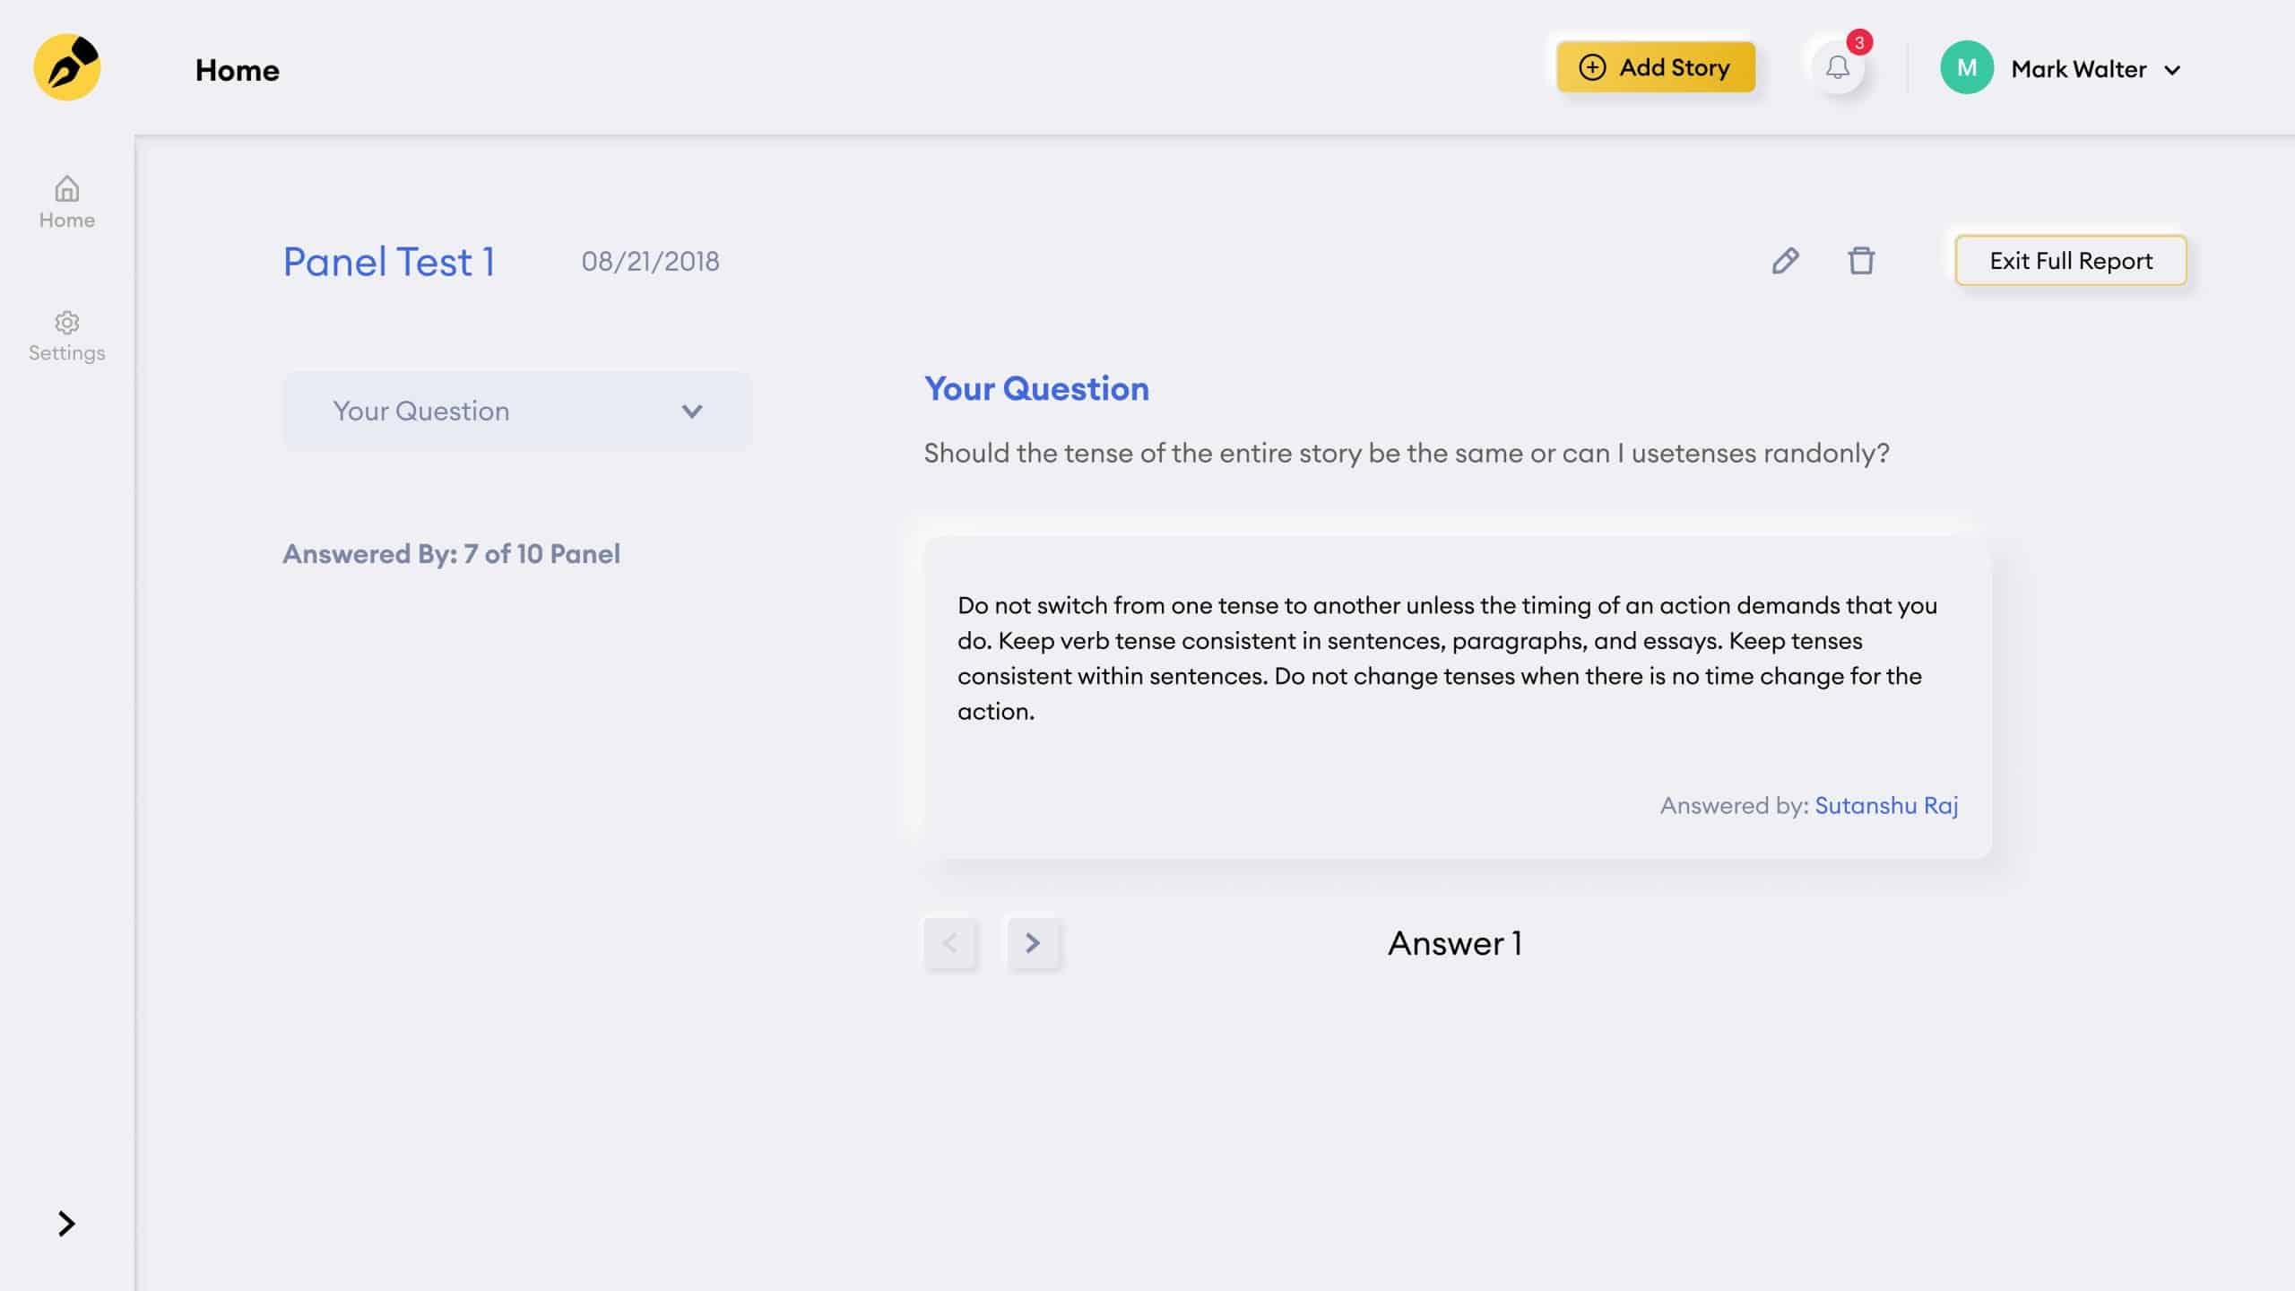Click the green M avatar
The height and width of the screenshot is (1291, 2295).
coord(1966,68)
